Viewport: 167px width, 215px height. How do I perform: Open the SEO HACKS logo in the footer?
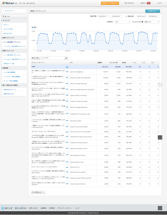(20, 208)
